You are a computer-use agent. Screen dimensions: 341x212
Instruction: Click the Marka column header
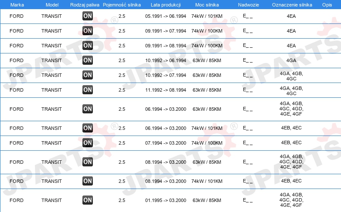[17, 5]
